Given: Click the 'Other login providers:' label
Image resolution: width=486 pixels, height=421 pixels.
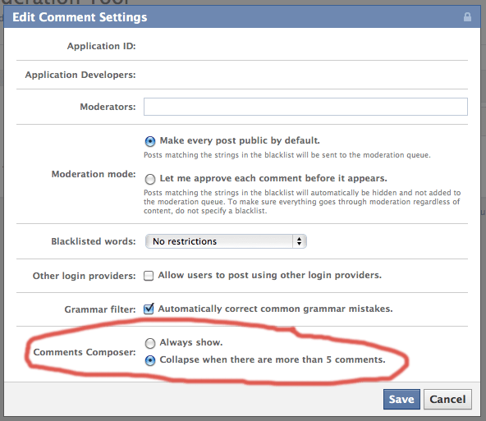Looking at the screenshot, I should [x=84, y=276].
